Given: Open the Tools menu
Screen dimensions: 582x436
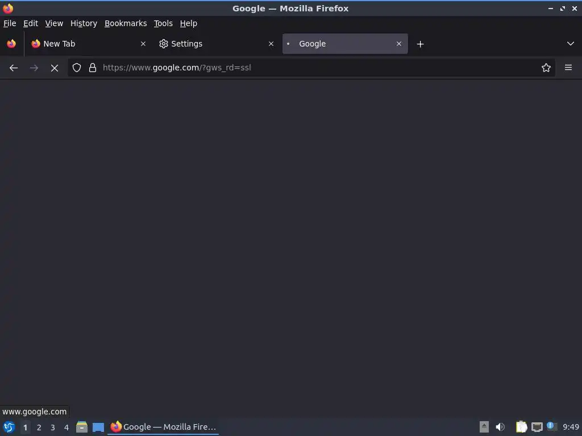Looking at the screenshot, I should [163, 23].
